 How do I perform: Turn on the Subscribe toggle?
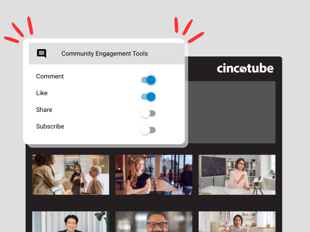(x=148, y=130)
